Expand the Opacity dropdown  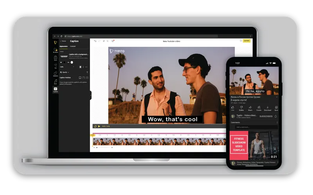pos(65,72)
